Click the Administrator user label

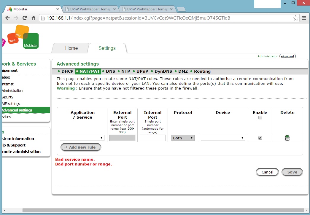coord(268,56)
